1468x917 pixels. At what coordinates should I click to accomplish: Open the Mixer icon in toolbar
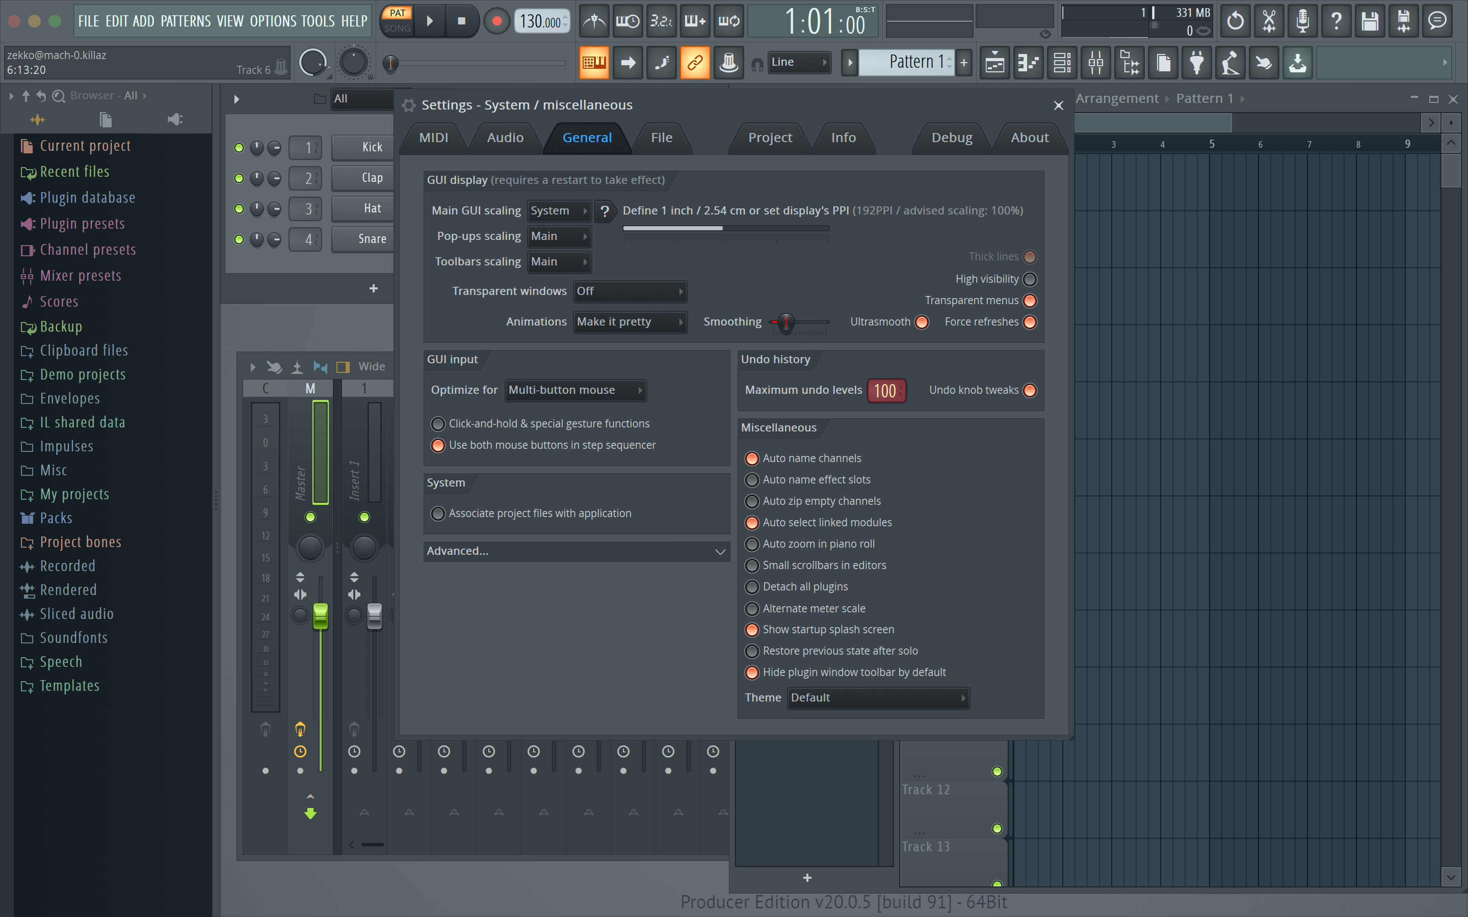point(1095,63)
